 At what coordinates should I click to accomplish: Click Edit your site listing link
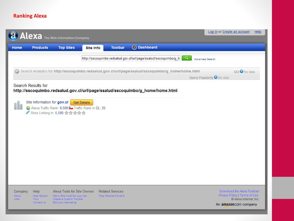tap(65, 202)
